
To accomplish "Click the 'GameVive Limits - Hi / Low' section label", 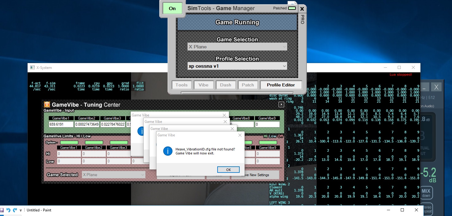I will 67,136.
